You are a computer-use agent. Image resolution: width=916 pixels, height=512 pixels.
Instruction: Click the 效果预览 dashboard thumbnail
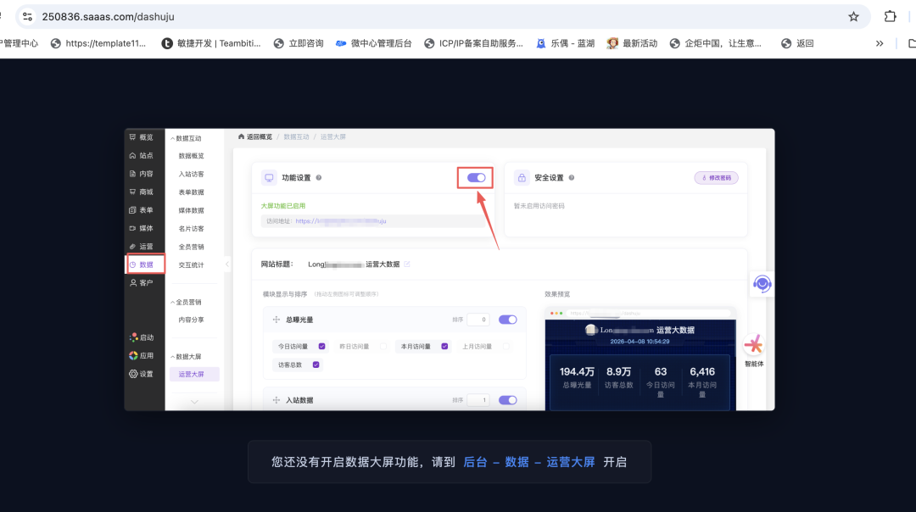click(640, 359)
